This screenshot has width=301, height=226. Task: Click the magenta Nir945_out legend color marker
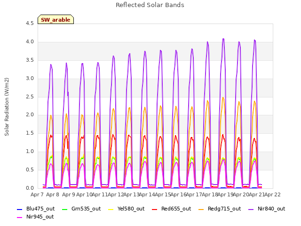coord(20,218)
